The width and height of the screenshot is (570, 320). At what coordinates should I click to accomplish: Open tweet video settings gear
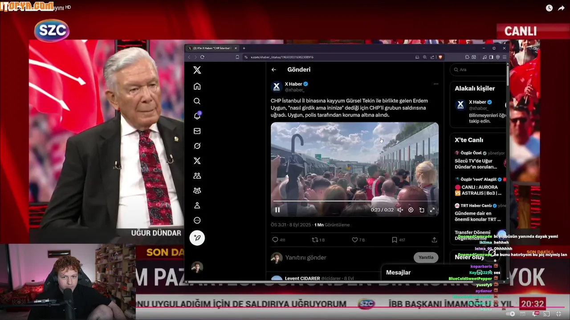pyautogui.click(x=411, y=210)
